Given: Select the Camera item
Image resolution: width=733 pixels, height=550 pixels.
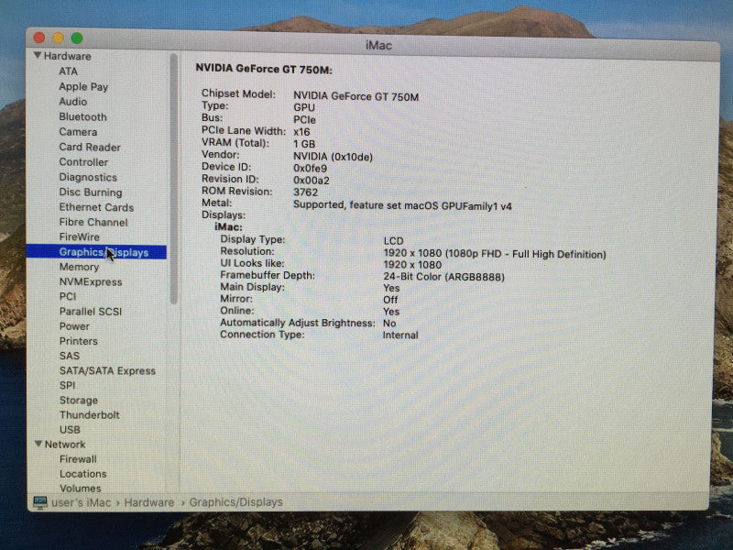Looking at the screenshot, I should pyautogui.click(x=78, y=132).
